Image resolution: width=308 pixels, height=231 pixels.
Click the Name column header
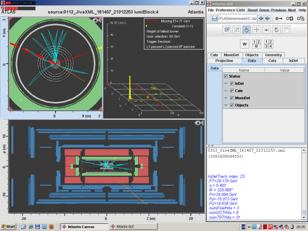pos(244,70)
